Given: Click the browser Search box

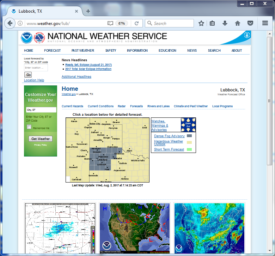Looking at the screenshot, I should [170, 23].
